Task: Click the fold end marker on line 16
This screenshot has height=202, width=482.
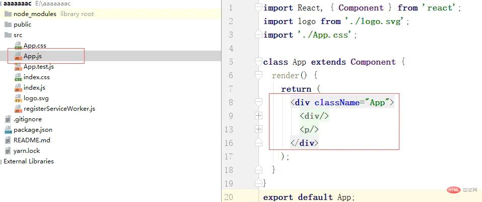Action: pyautogui.click(x=259, y=143)
